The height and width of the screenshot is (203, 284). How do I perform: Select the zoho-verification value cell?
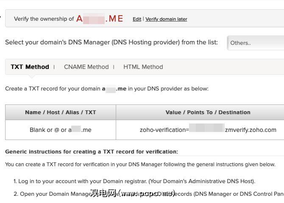coord(208,130)
